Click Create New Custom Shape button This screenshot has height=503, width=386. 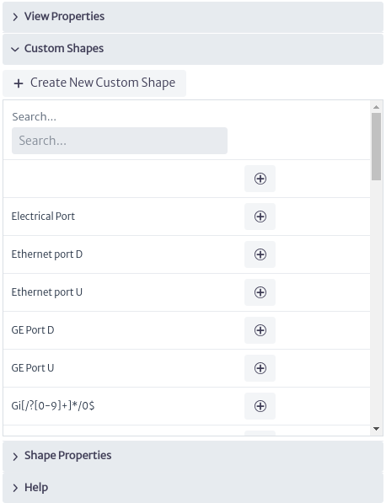94,83
